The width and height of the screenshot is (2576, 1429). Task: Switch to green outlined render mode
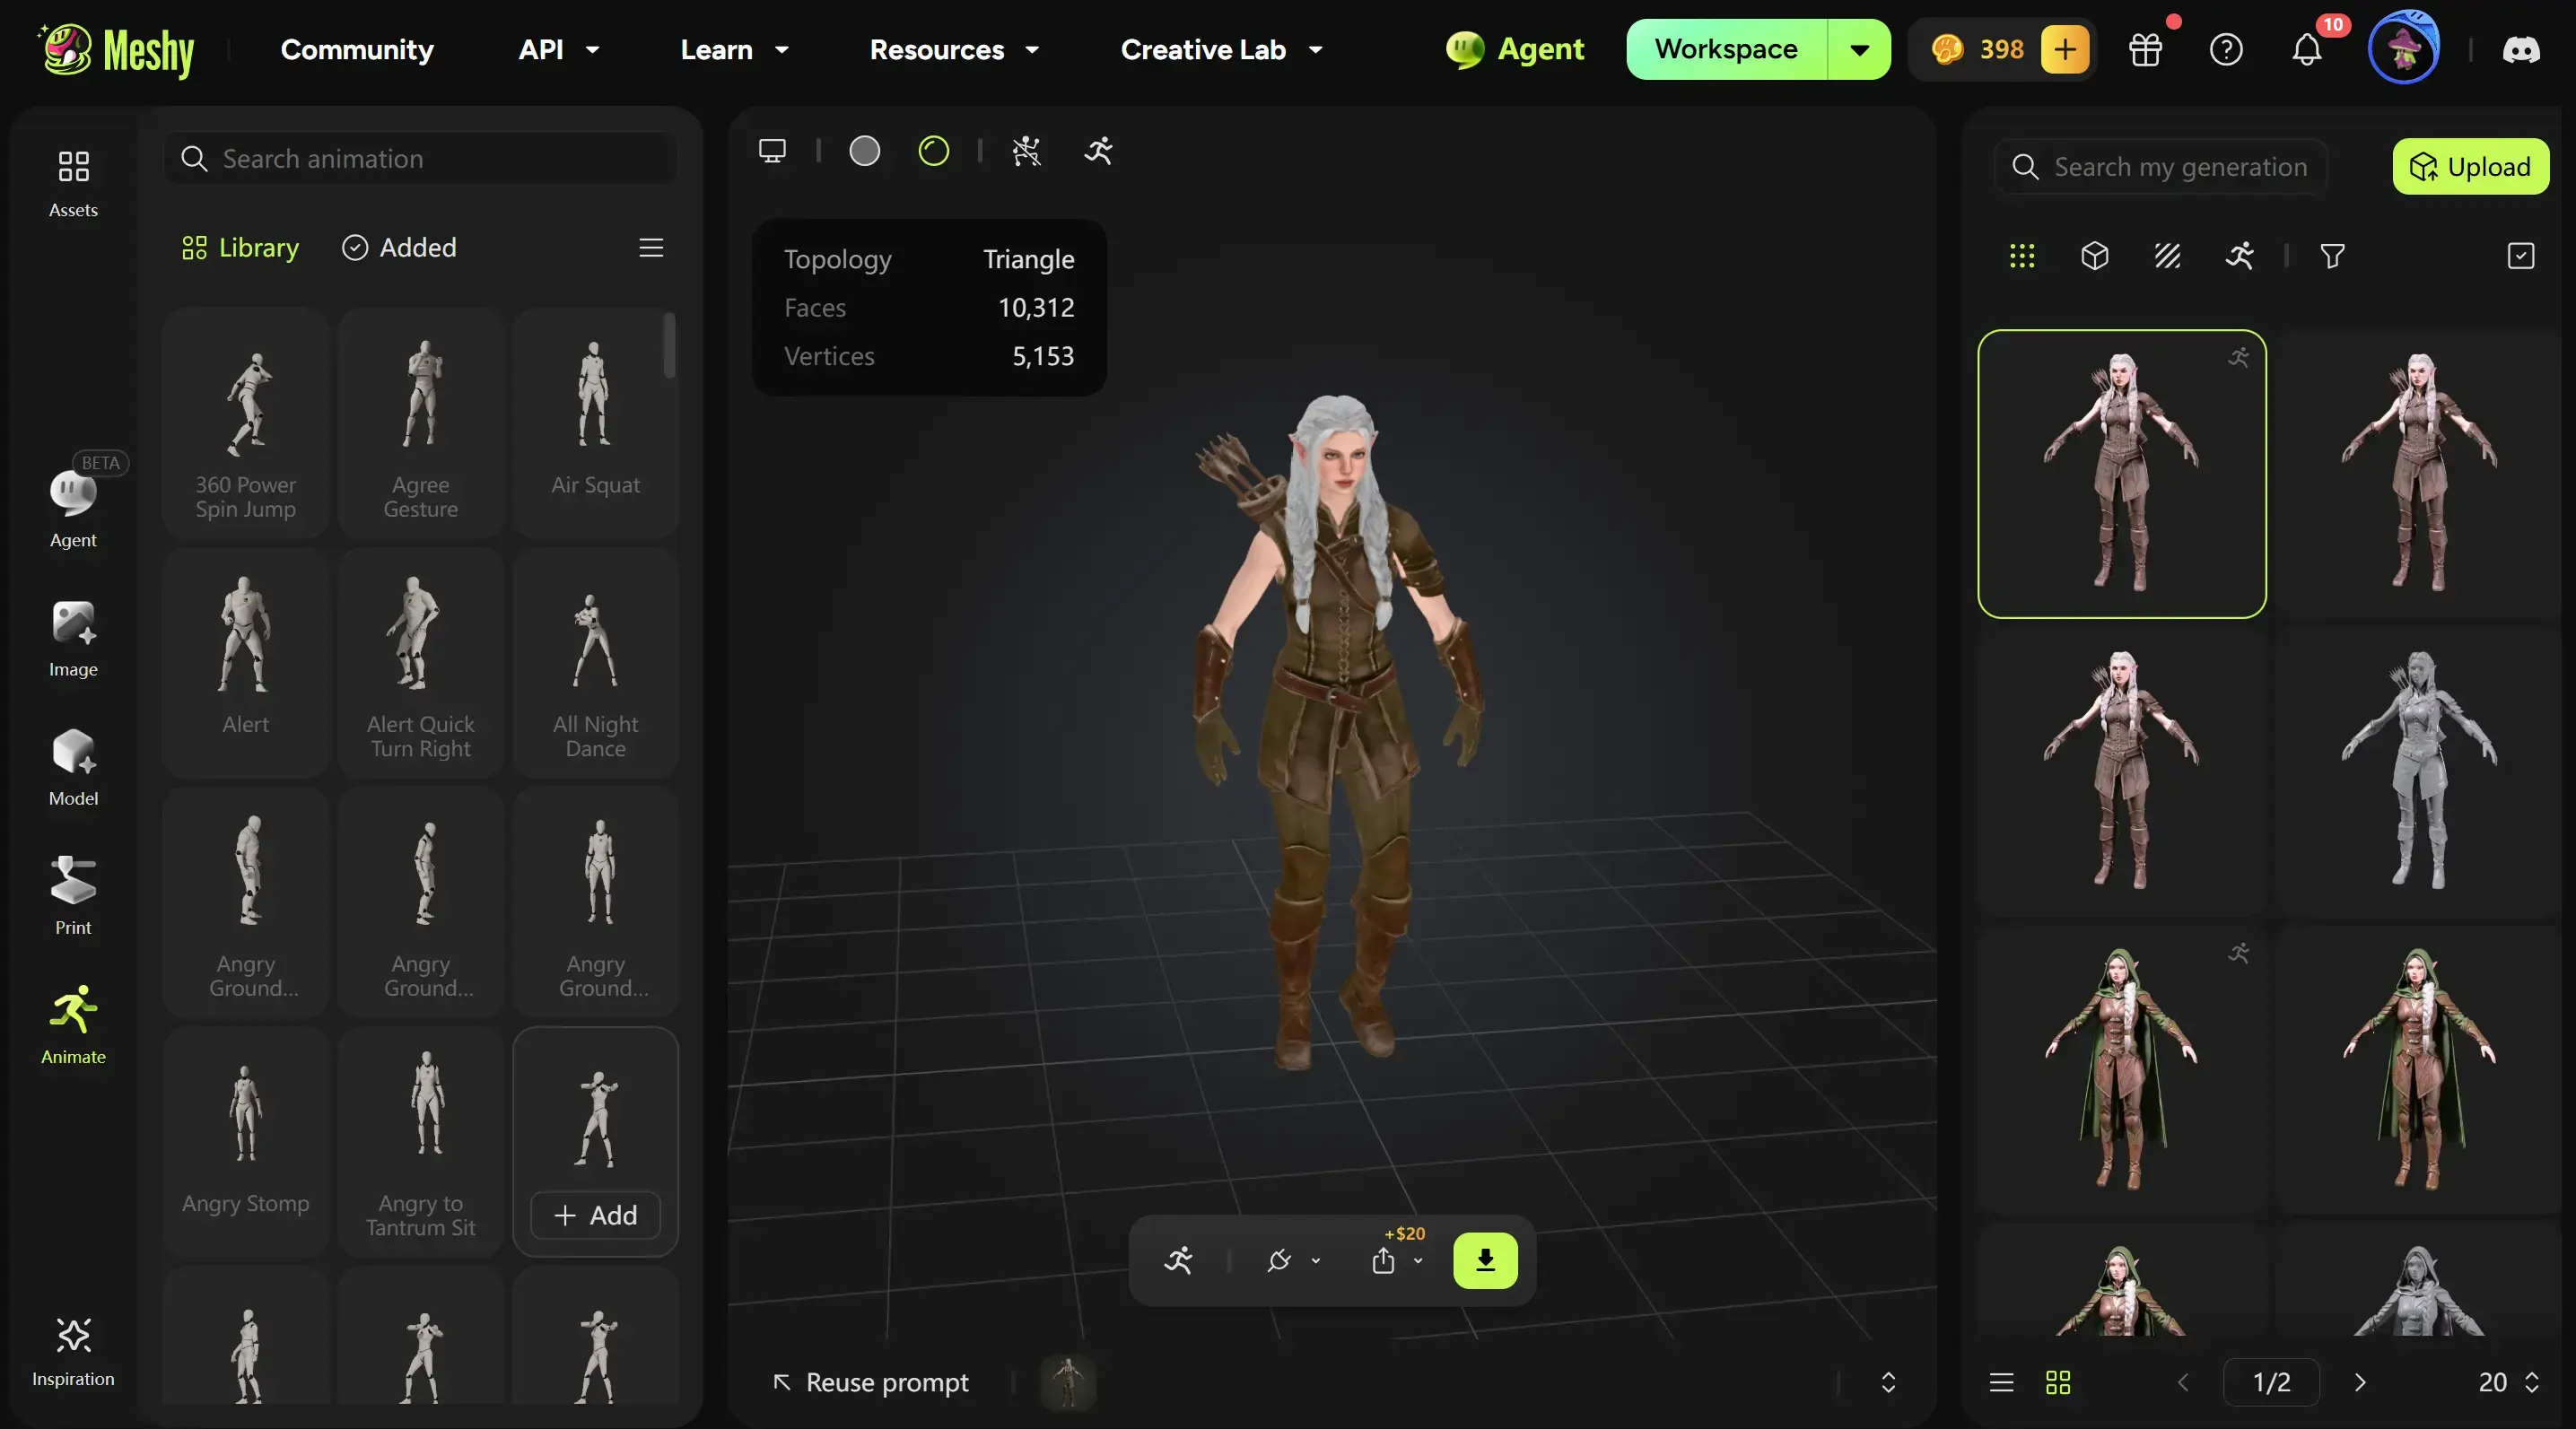coord(933,151)
